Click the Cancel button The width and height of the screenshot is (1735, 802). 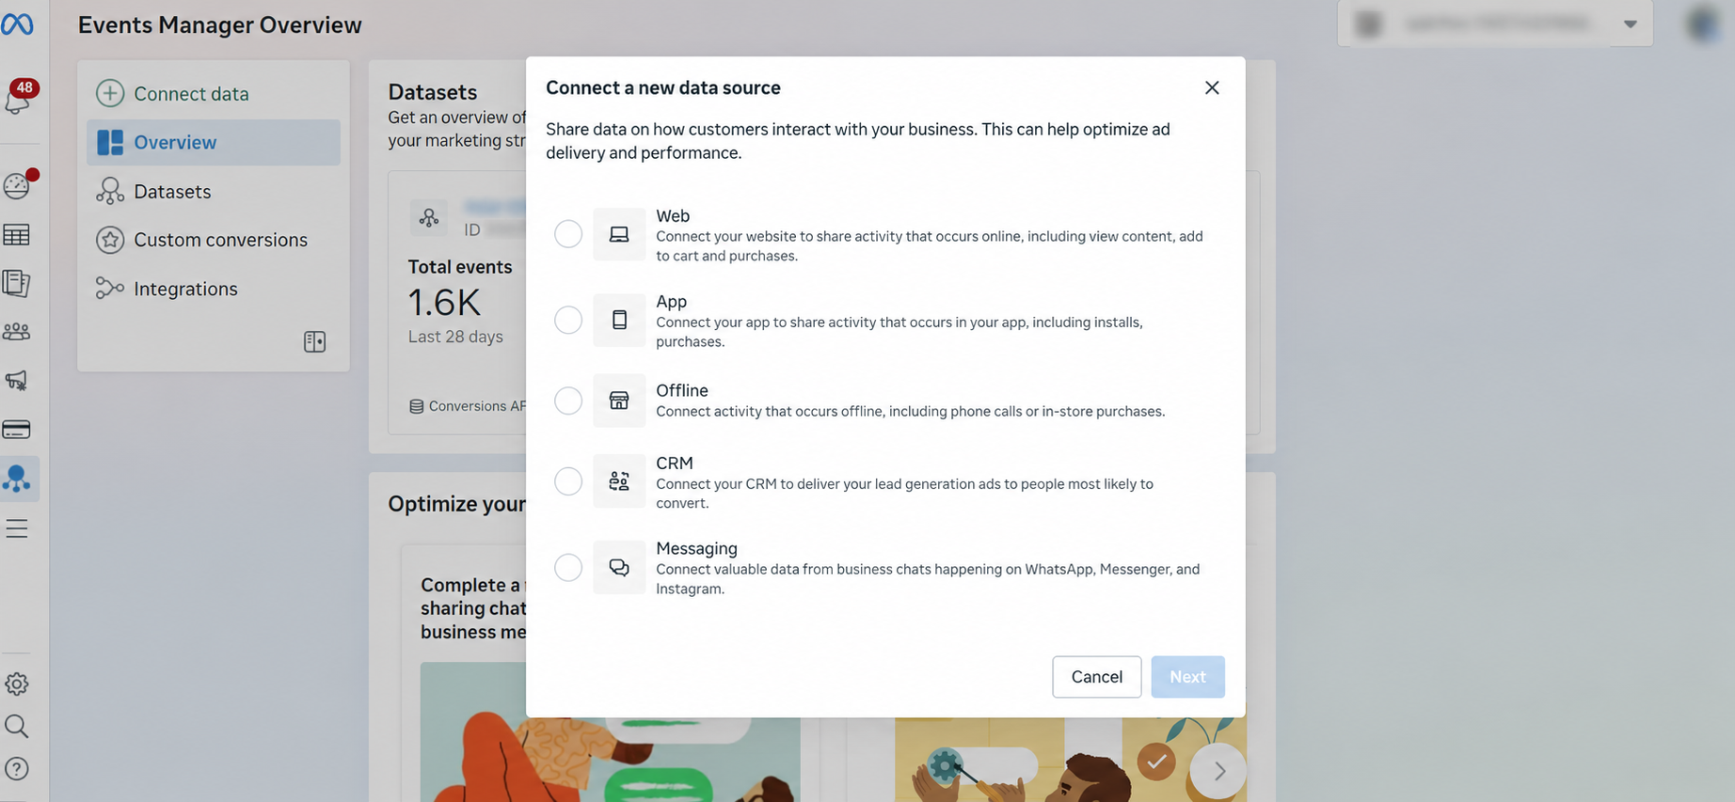(1097, 677)
